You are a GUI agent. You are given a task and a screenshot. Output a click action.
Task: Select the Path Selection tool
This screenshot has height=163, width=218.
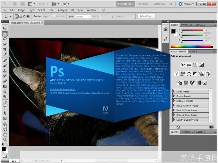(x=5, y=113)
